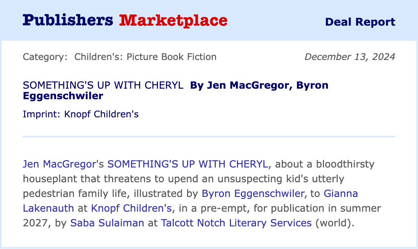Click the December 13, 2024 date
Viewport: 418px width, 249px height.
tap(349, 57)
